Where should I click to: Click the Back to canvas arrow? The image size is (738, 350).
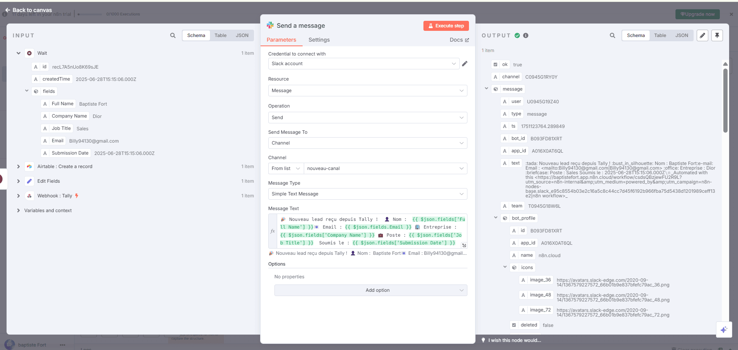coord(7,10)
